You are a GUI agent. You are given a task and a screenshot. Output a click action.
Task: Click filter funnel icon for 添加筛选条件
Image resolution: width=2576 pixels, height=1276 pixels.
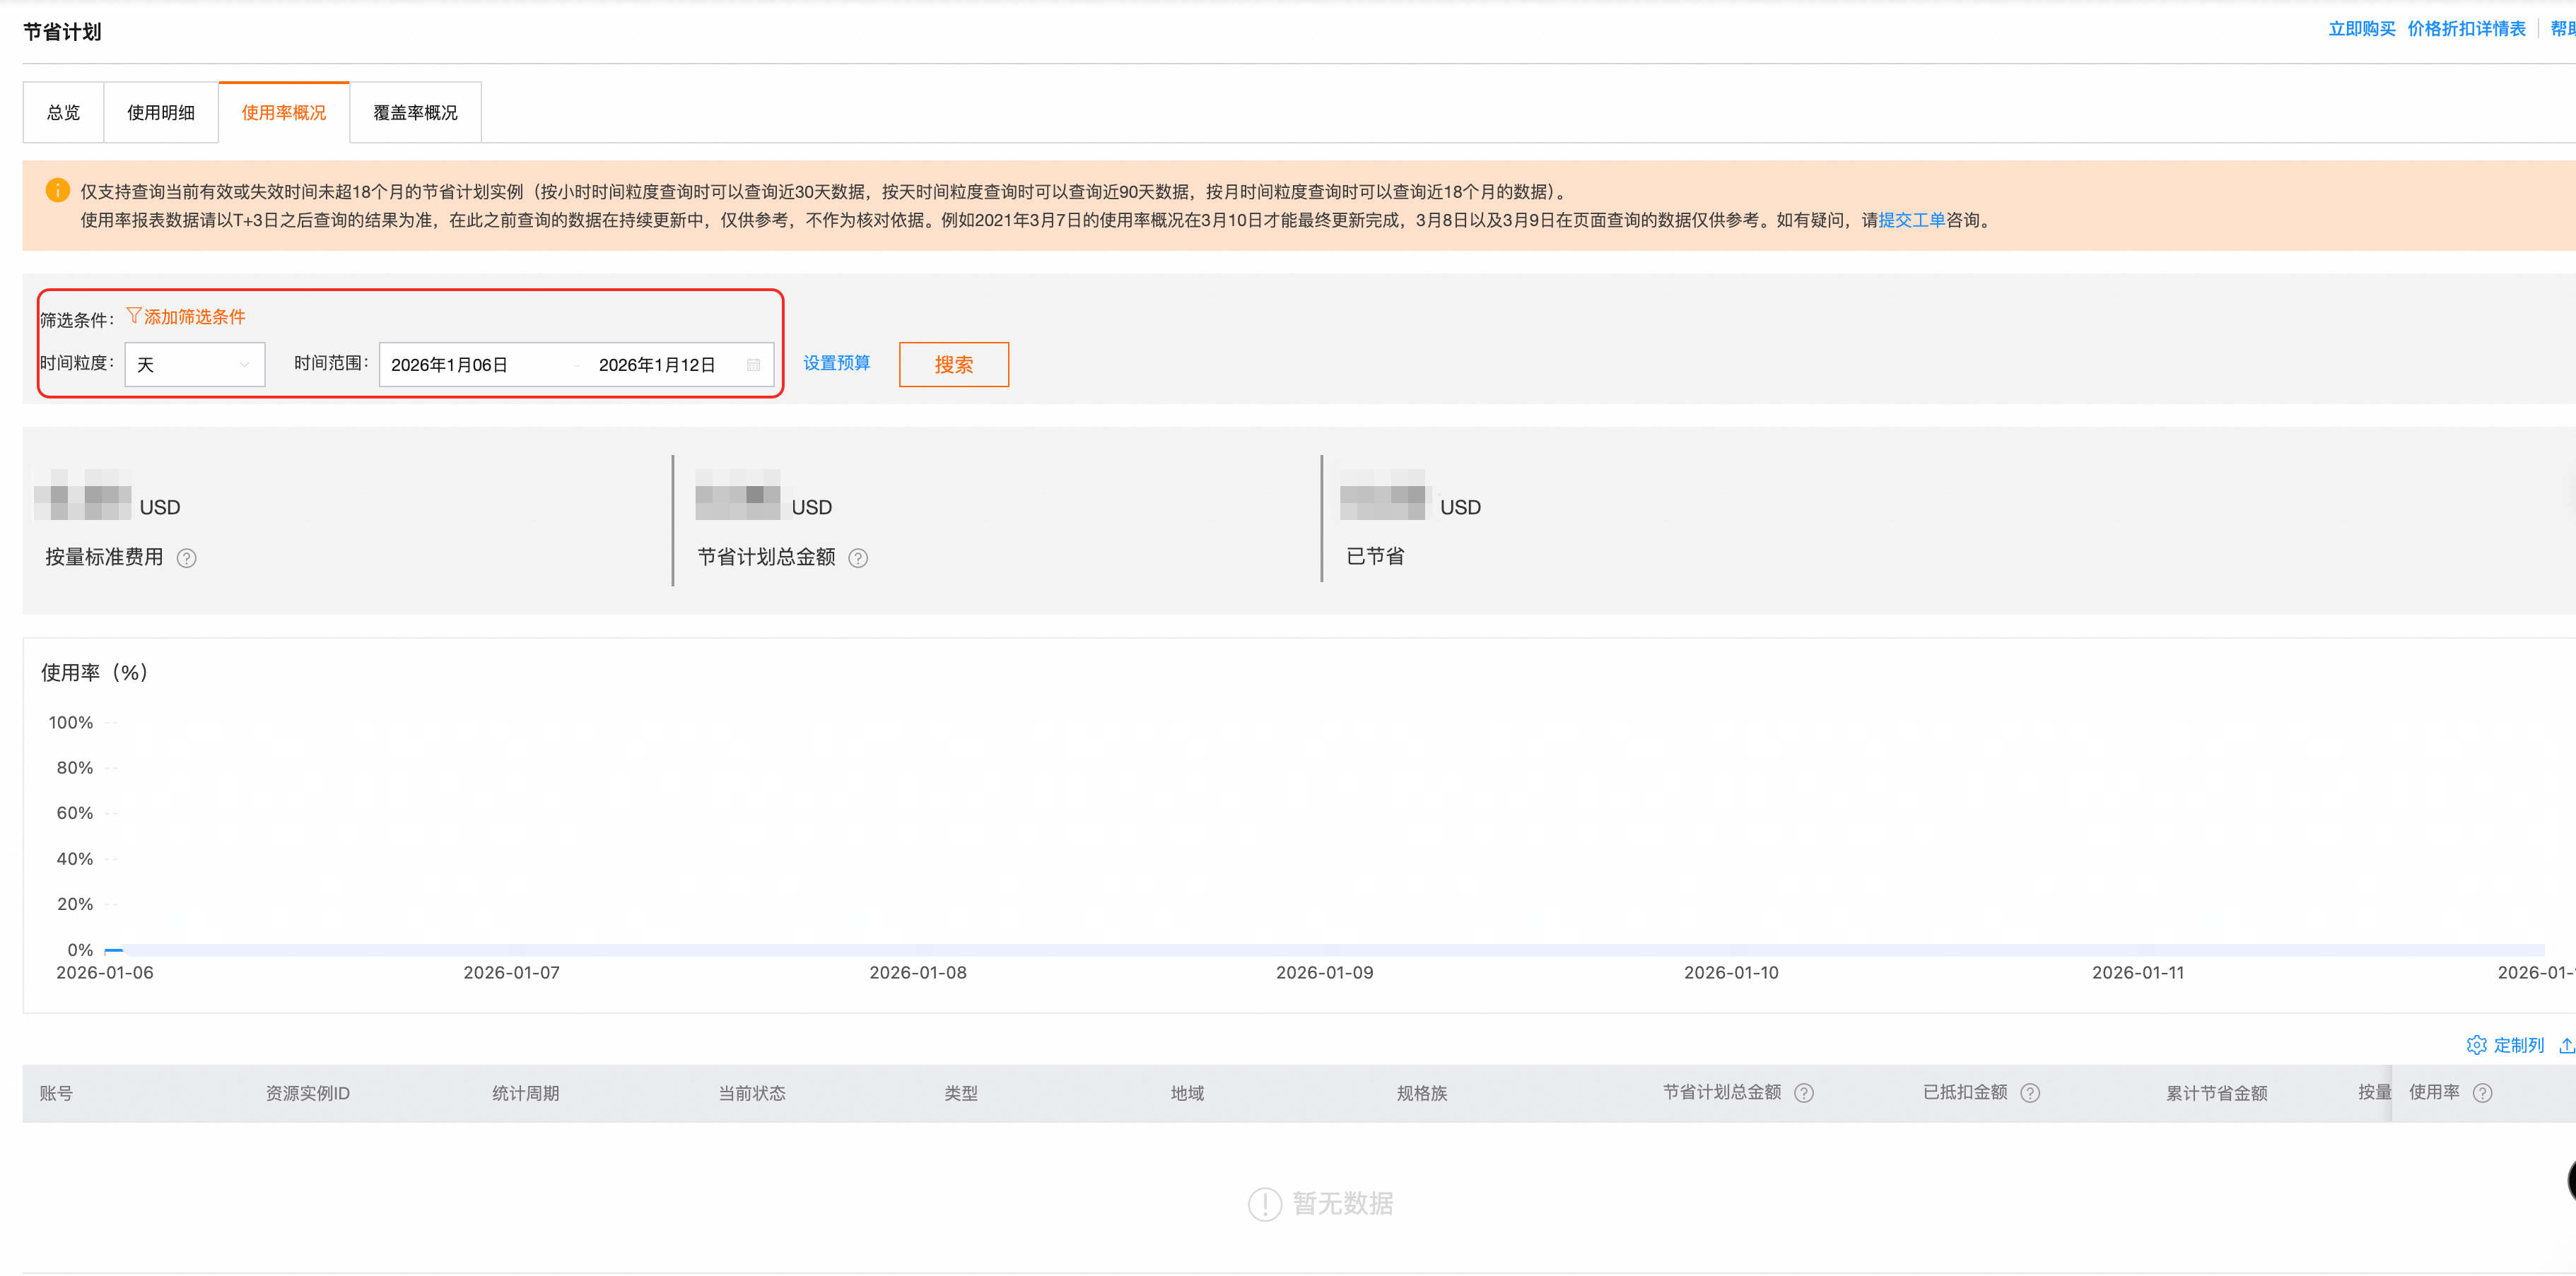[133, 316]
